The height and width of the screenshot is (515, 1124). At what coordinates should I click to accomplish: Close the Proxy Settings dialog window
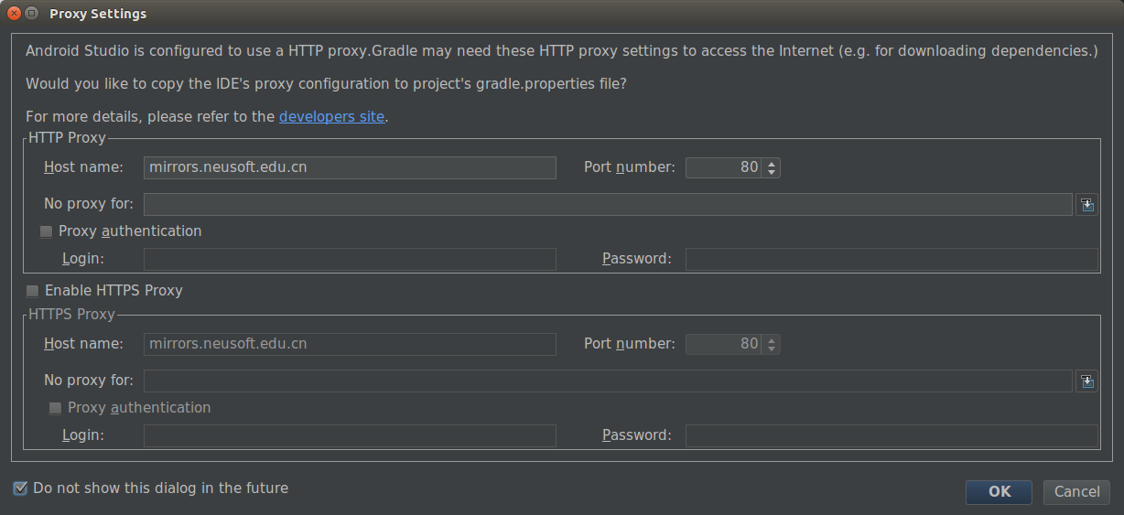pyautogui.click(x=14, y=14)
